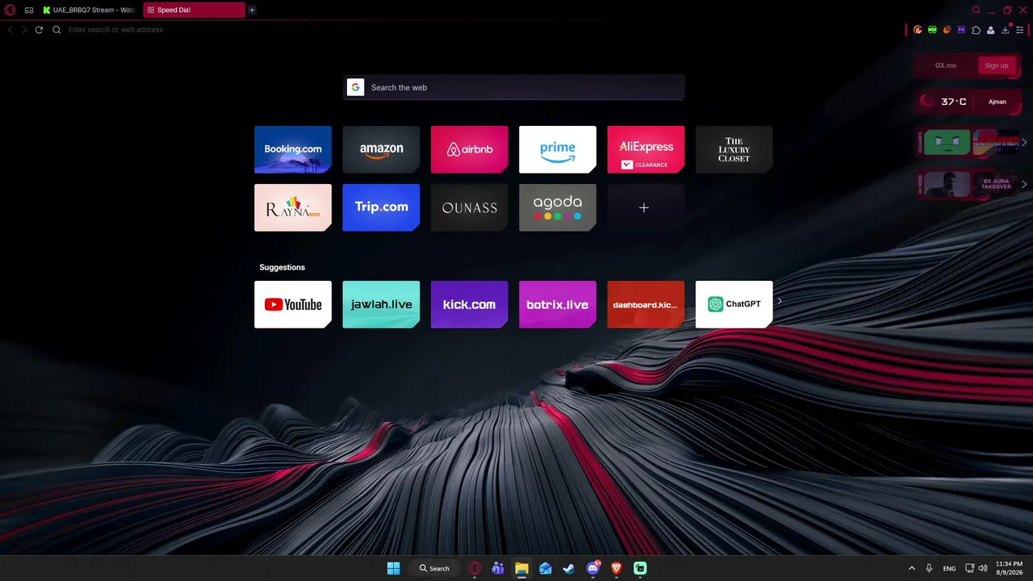This screenshot has height=581, width=1033.
Task: Open the AliExpress Clearance tile
Action: pyautogui.click(x=646, y=149)
